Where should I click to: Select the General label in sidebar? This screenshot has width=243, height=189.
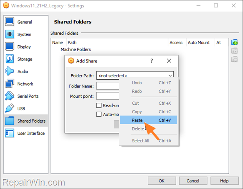click(x=25, y=22)
